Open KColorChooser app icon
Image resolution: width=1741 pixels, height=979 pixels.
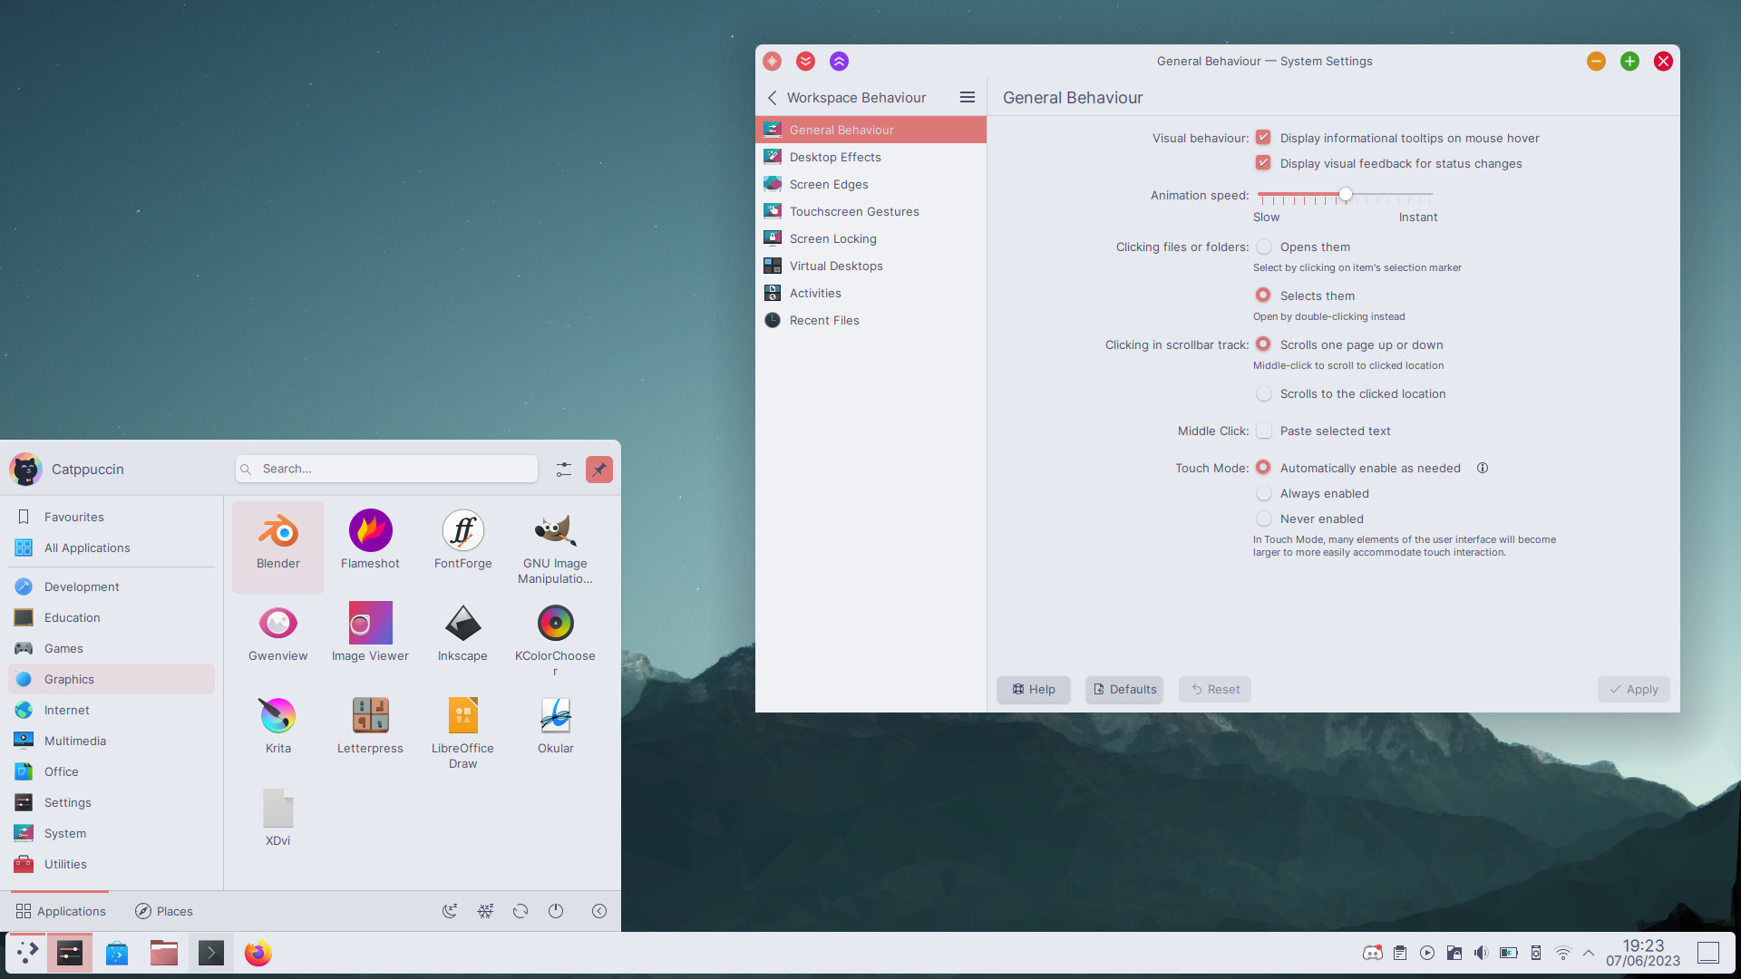[x=555, y=635]
